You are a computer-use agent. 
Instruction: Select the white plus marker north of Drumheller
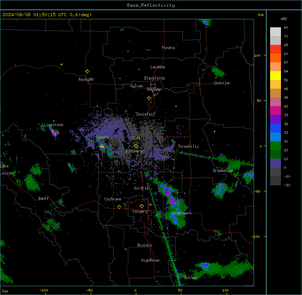click(214, 131)
